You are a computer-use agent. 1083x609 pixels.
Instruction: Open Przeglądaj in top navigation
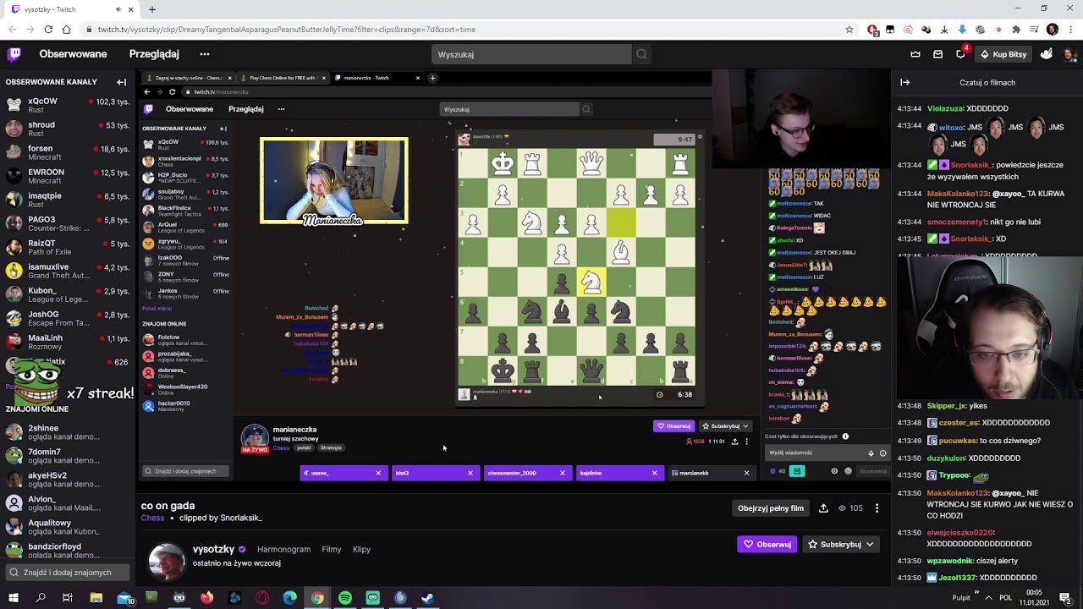[x=154, y=54]
